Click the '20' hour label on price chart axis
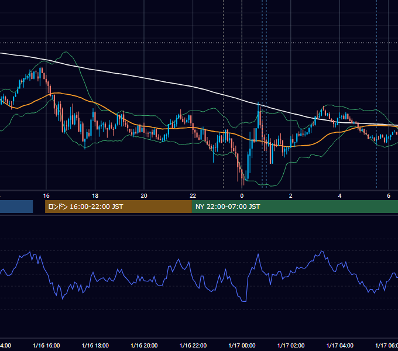 point(144,196)
